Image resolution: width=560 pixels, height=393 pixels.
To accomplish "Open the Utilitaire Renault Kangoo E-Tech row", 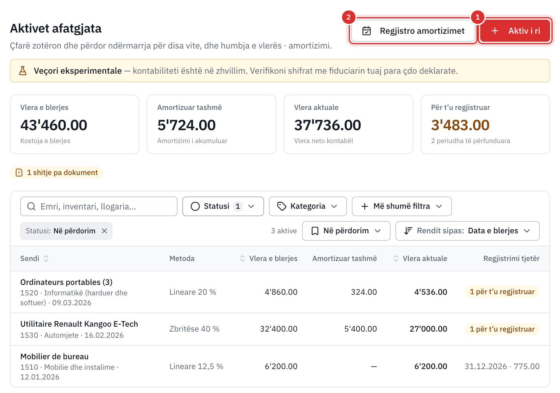I will pos(280,329).
